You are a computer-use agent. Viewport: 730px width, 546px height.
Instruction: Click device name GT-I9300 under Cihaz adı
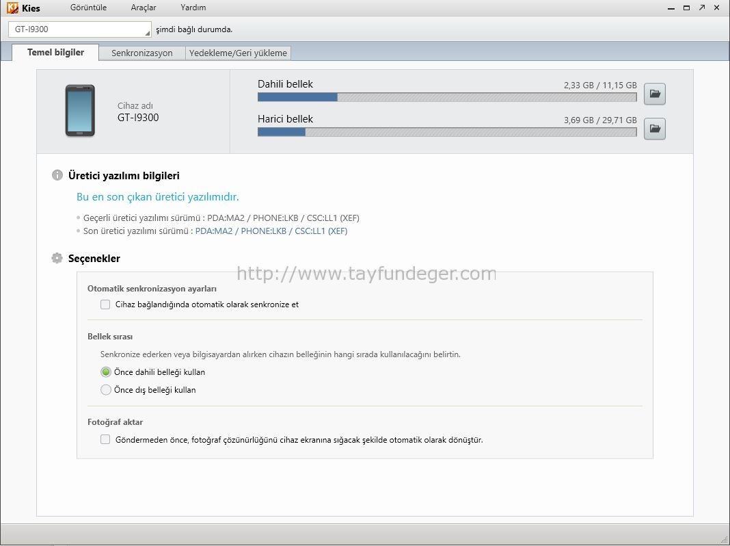click(x=138, y=118)
